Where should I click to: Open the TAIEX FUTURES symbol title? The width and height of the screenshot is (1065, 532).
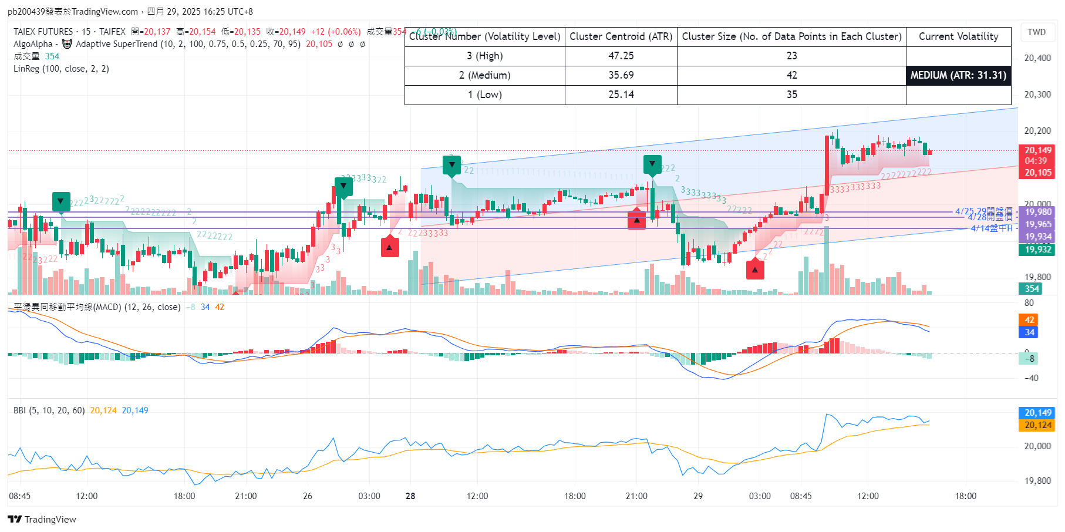point(43,32)
